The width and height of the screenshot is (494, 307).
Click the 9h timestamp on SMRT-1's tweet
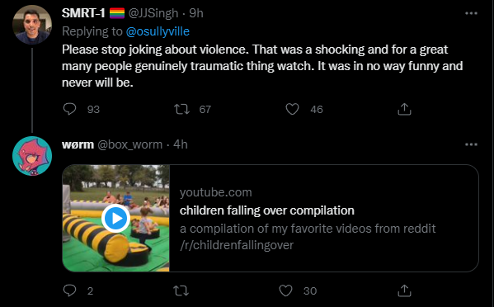coord(196,13)
